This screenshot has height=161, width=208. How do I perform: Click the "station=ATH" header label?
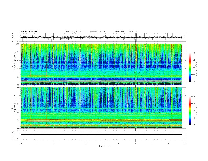(97, 32)
